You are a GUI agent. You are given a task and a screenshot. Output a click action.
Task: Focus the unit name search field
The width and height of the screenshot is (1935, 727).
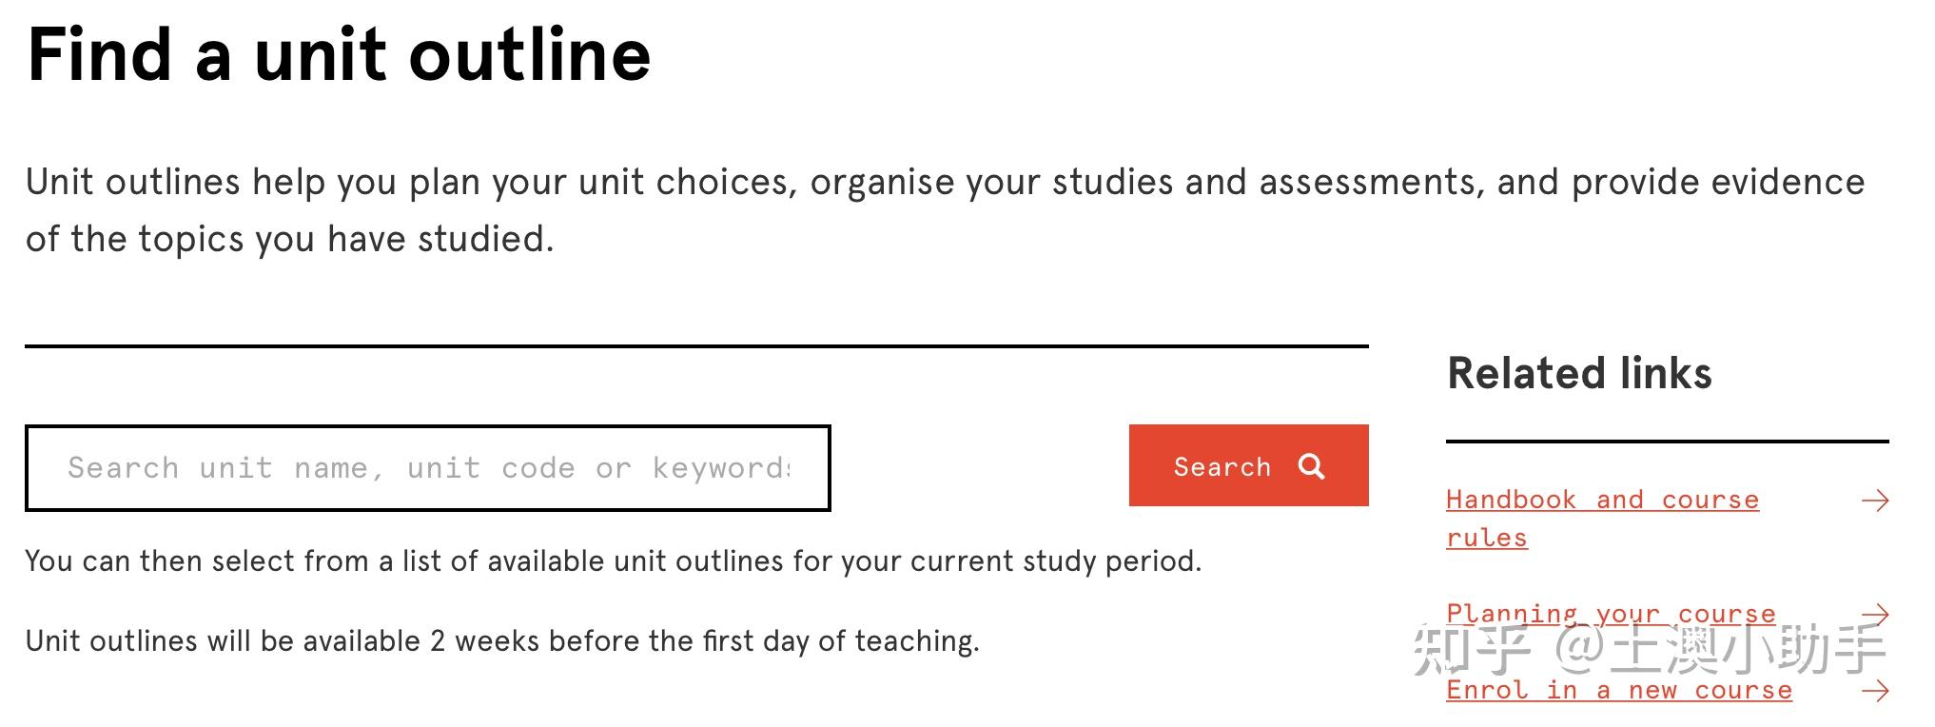(427, 468)
